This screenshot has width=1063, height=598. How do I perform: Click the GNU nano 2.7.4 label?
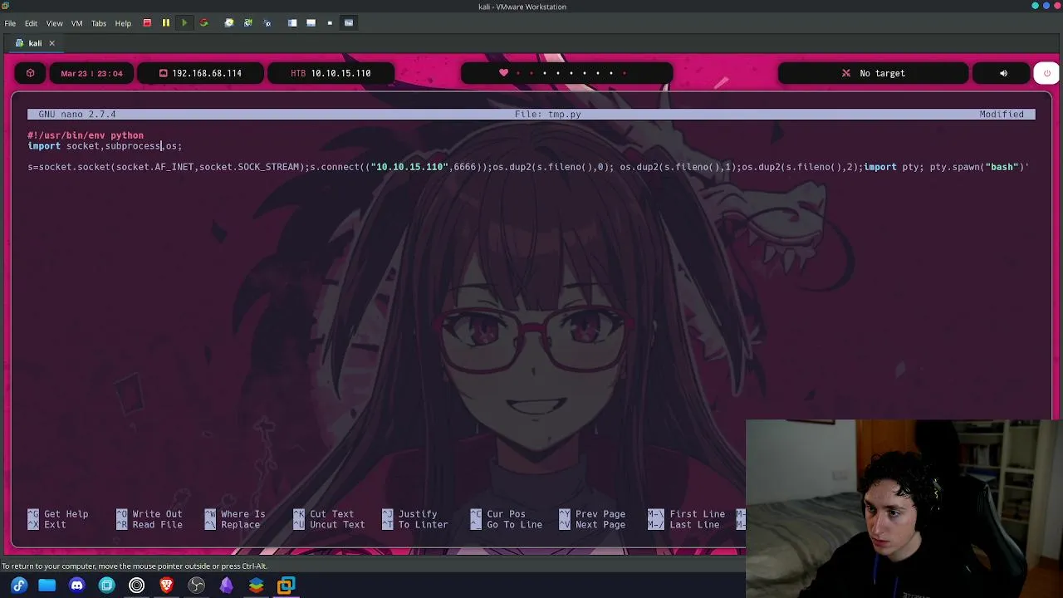77,115
